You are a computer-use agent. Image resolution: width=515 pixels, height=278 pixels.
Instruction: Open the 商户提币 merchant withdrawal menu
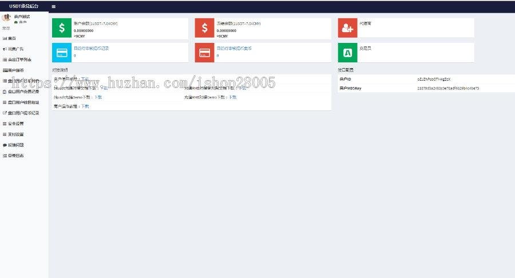[16, 70]
